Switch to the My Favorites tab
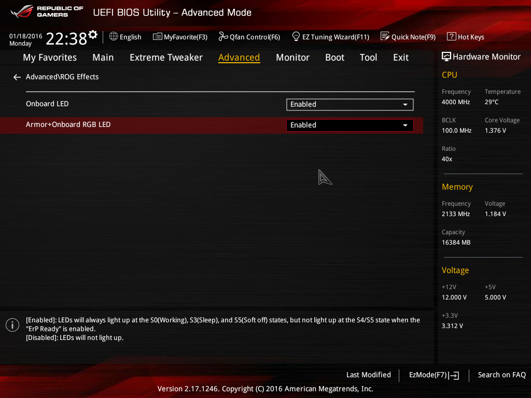Viewport: 531px width, 398px height. point(50,58)
